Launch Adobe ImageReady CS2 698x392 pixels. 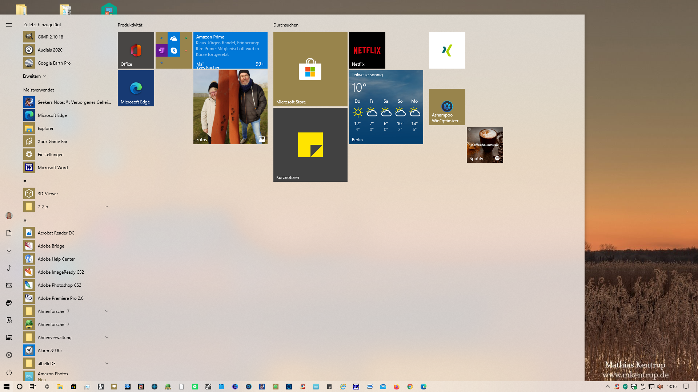(x=67, y=272)
